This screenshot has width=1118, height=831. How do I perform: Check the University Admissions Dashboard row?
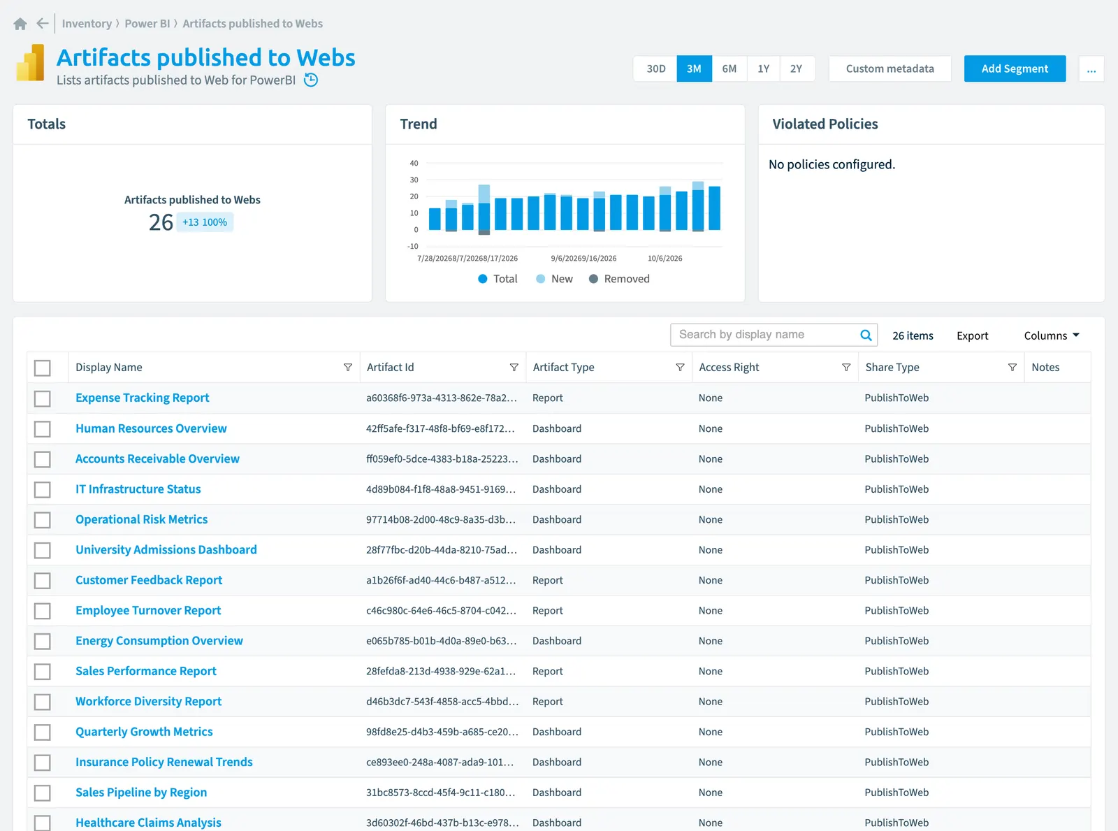43,550
